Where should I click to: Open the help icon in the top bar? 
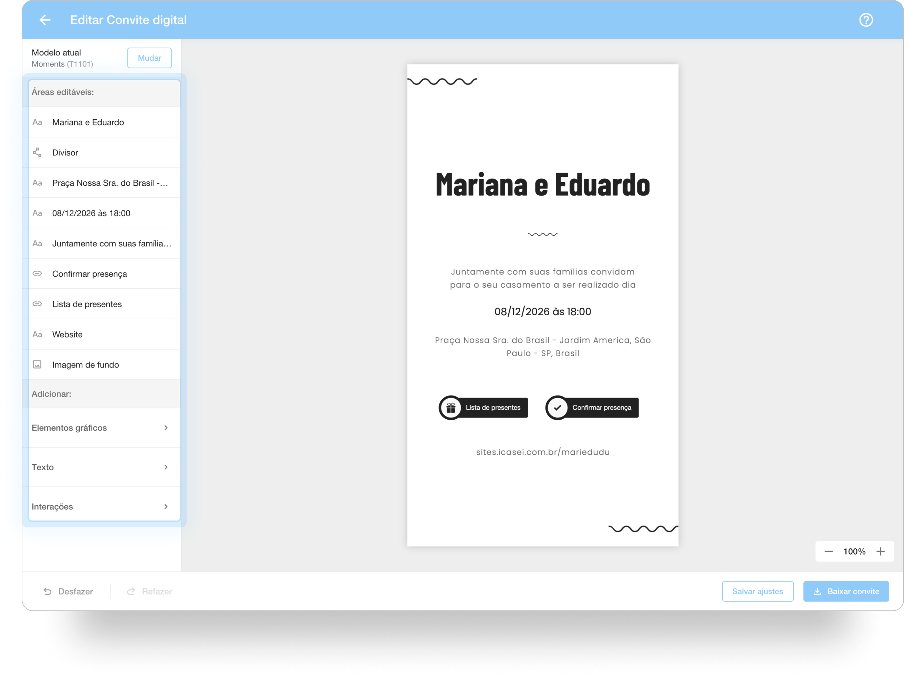865,20
